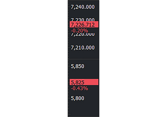Click the bottom edge of the lower price scale
Image resolution: width=167 pixels, height=117 pixels.
[84, 116]
